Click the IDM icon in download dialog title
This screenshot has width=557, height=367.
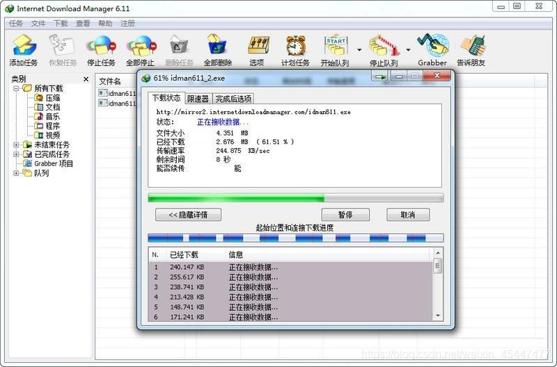(x=146, y=79)
